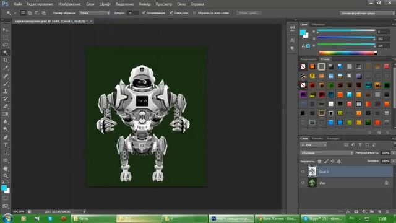Choose Subtract from Selection mode
Image resolution: width=396 pixels, height=223 pixels.
pyautogui.click(x=37, y=12)
